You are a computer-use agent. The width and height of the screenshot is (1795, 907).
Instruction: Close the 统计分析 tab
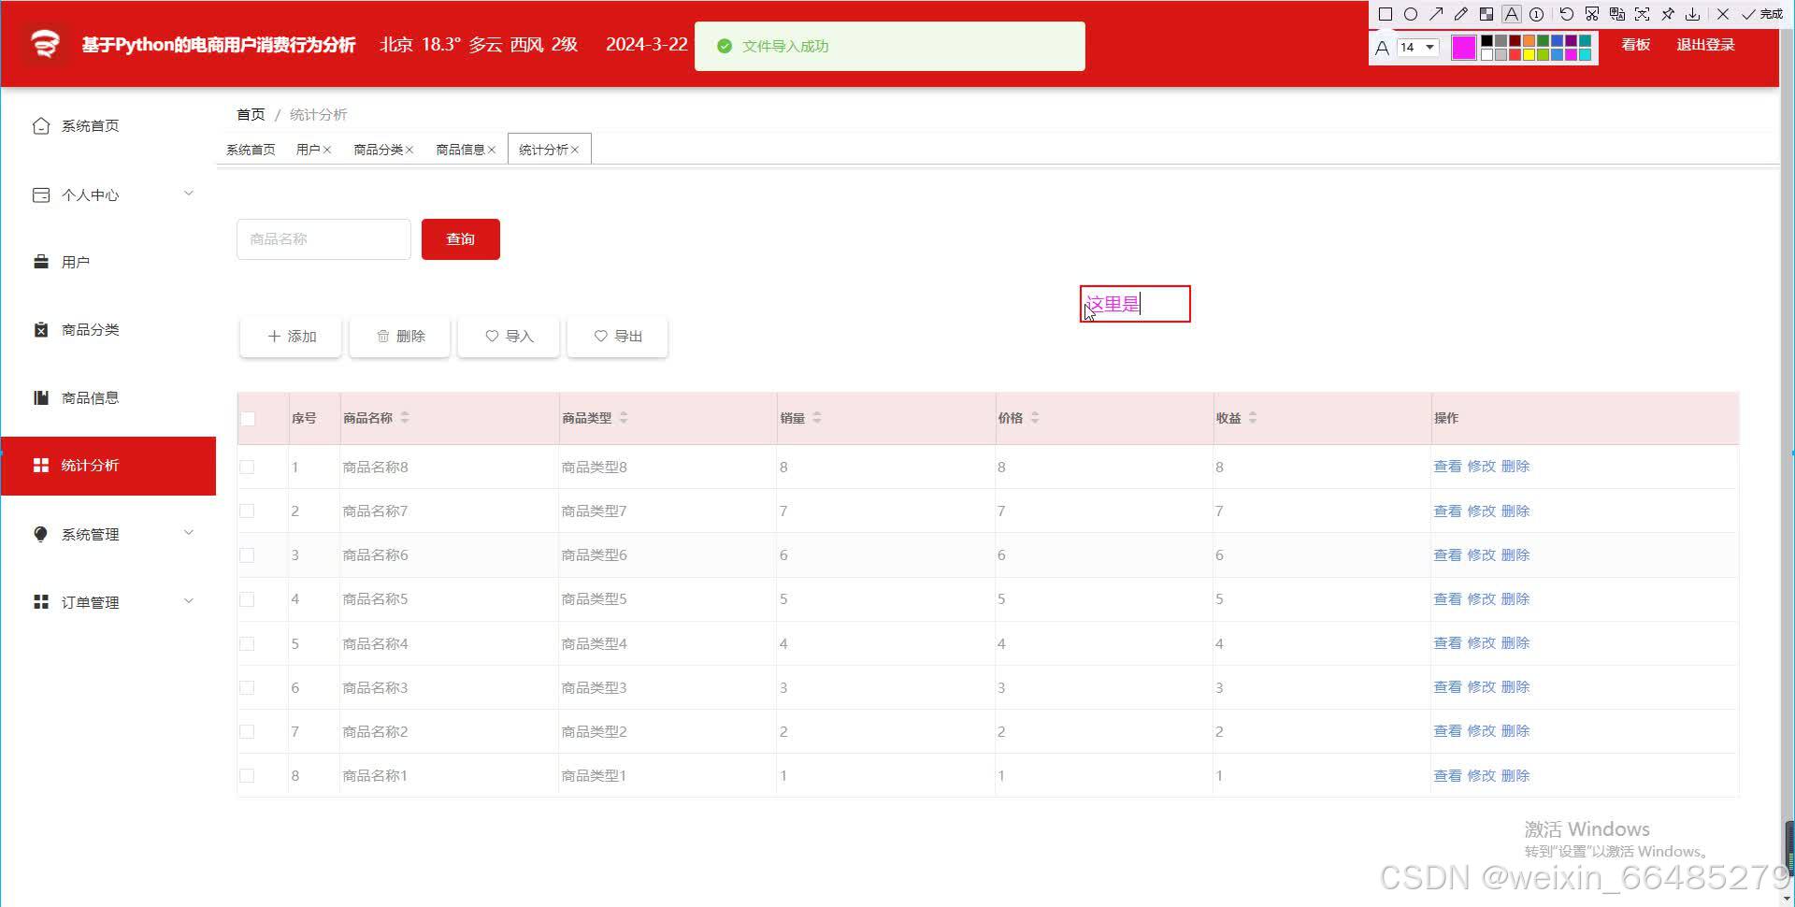[x=575, y=150]
